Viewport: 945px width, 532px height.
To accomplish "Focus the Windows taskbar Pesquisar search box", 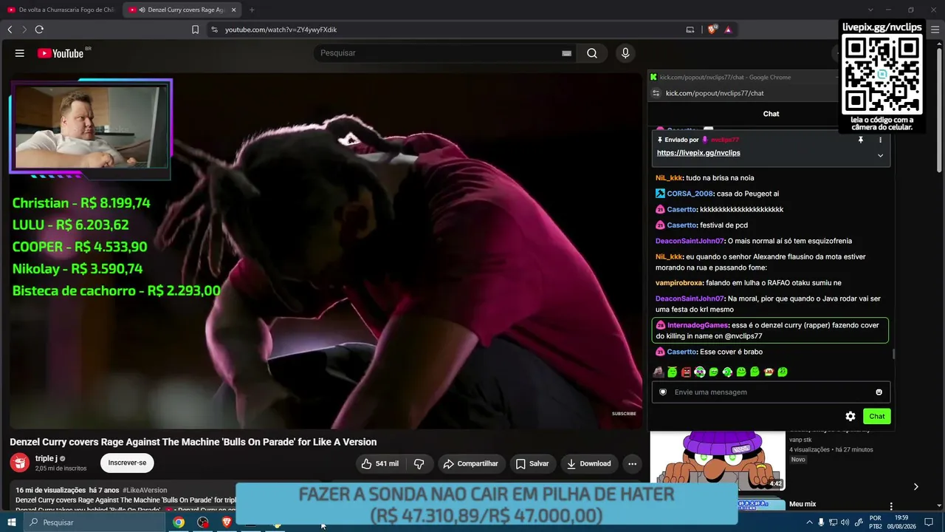I will click(94, 522).
